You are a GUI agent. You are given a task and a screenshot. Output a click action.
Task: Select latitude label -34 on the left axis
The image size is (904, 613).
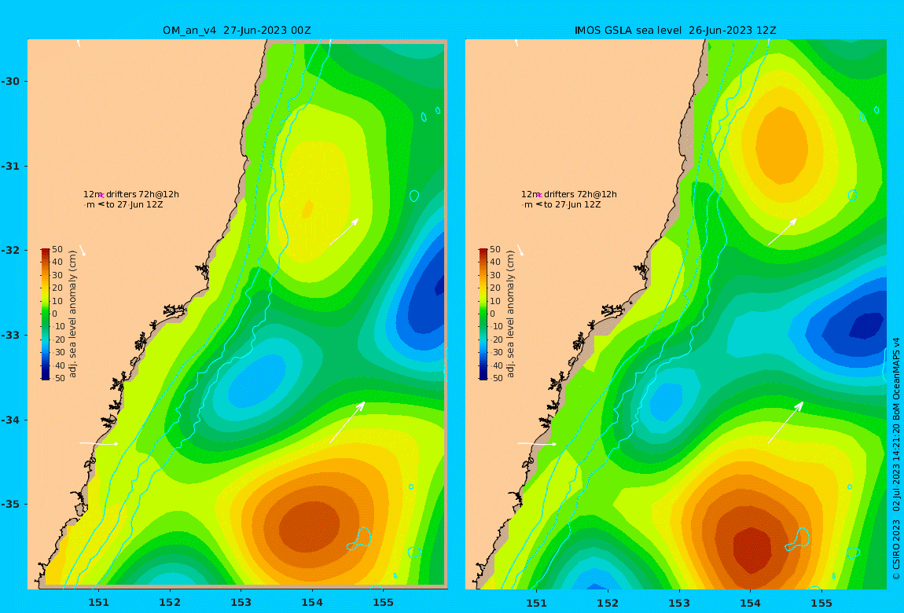(10, 420)
